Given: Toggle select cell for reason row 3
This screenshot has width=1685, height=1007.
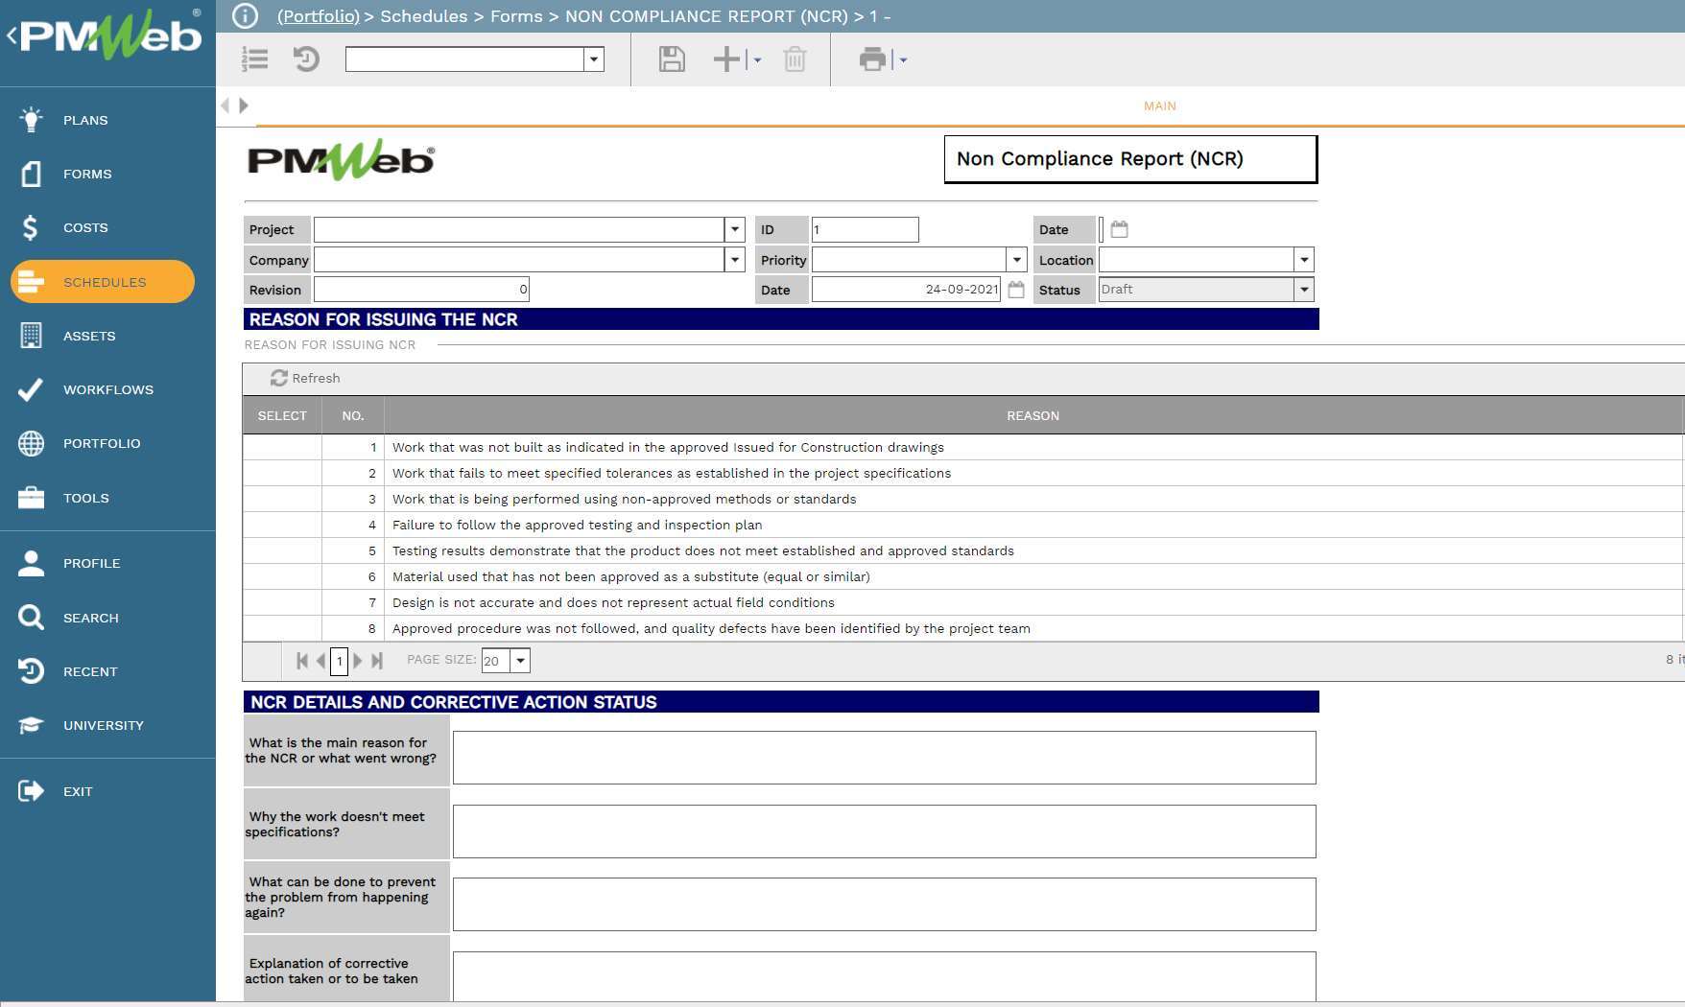Looking at the screenshot, I should pyautogui.click(x=282, y=499).
